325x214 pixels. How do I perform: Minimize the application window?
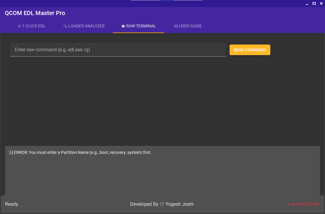point(308,4)
